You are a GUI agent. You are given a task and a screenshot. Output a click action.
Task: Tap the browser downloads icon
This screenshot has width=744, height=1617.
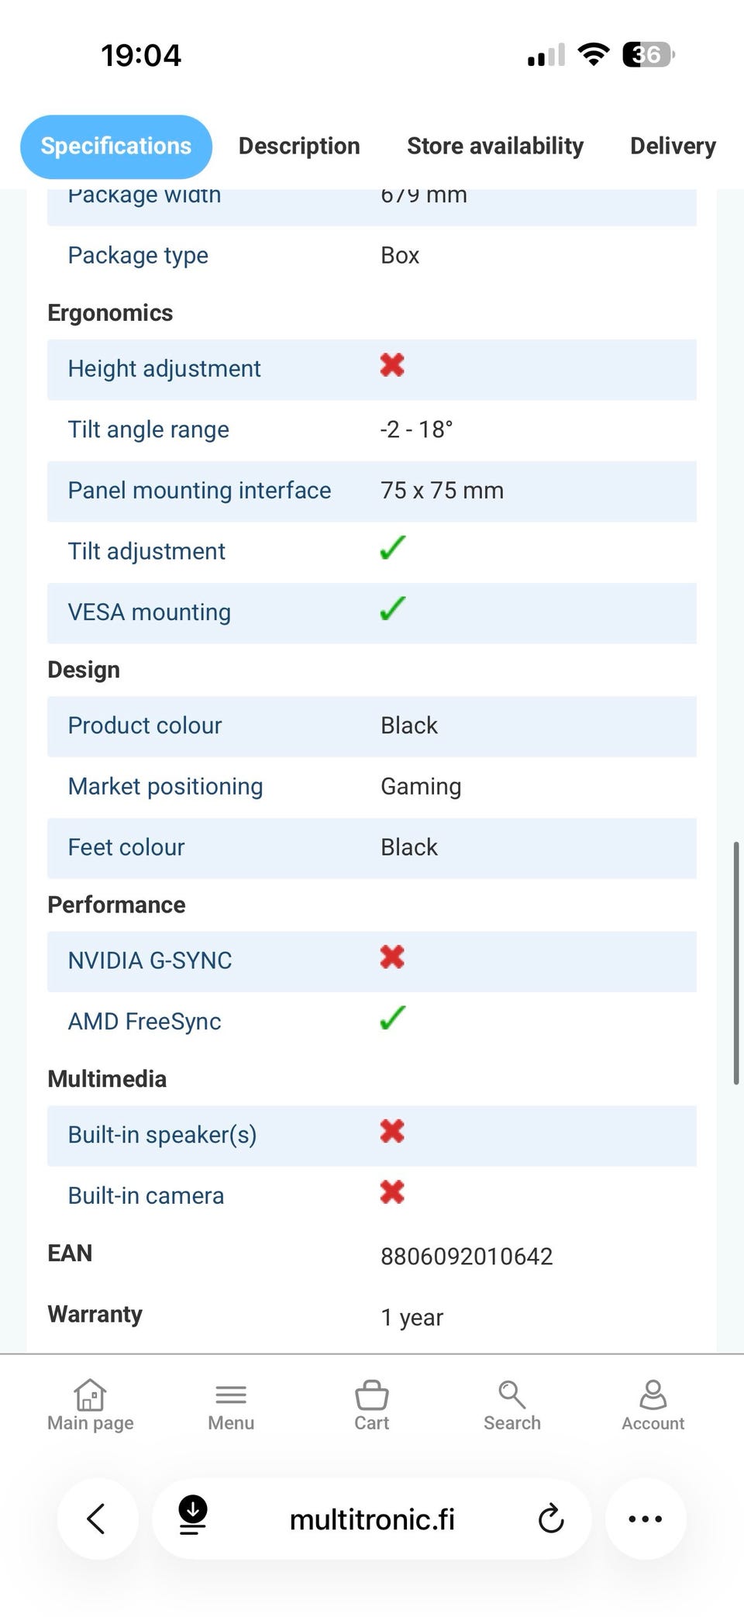[x=193, y=1515]
